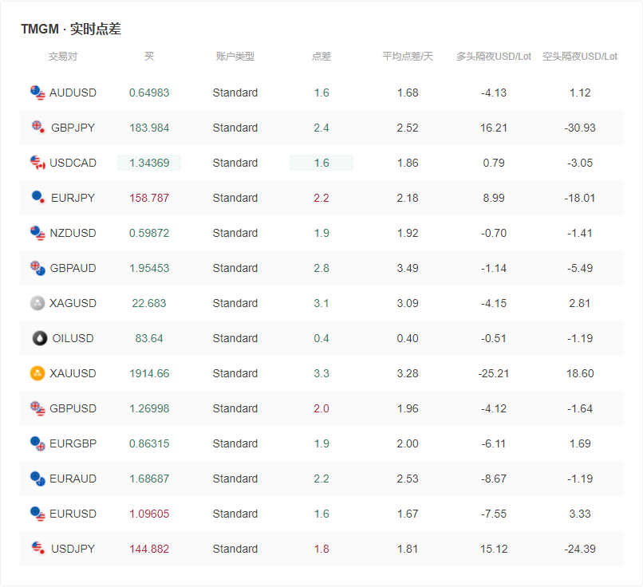Select the EURGBP pair name
This screenshot has height=587, width=643.
pos(73,443)
